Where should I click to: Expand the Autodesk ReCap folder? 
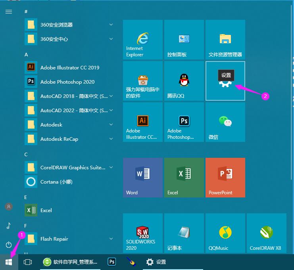[x=69, y=139]
